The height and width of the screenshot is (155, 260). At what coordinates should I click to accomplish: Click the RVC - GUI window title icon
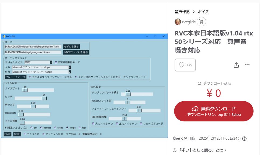coord(4,36)
